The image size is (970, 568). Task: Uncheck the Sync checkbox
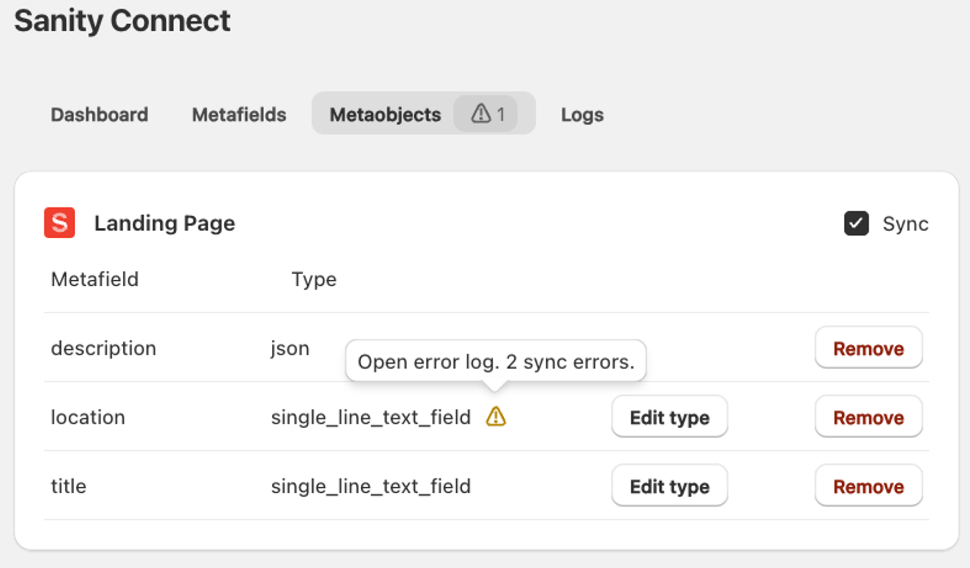[856, 223]
